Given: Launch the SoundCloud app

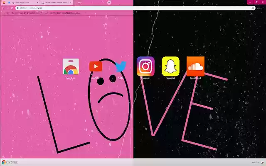Looking at the screenshot, I should click(x=195, y=66).
